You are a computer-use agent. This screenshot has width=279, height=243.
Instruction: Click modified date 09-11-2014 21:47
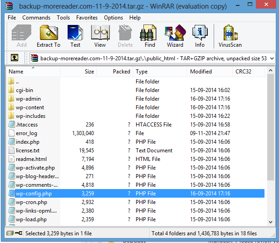(210, 133)
